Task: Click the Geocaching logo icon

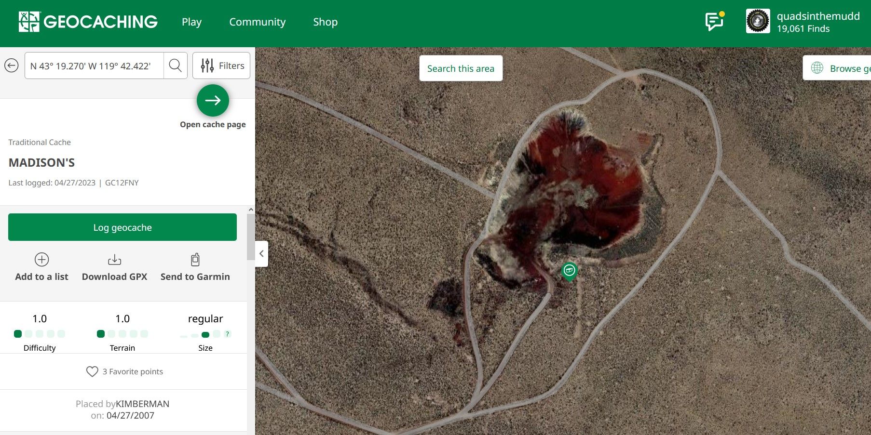Action: (29, 22)
